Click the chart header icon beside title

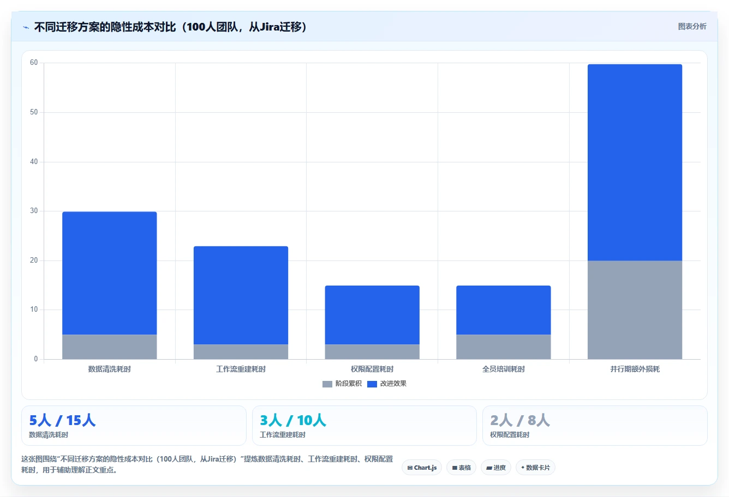pyautogui.click(x=26, y=27)
